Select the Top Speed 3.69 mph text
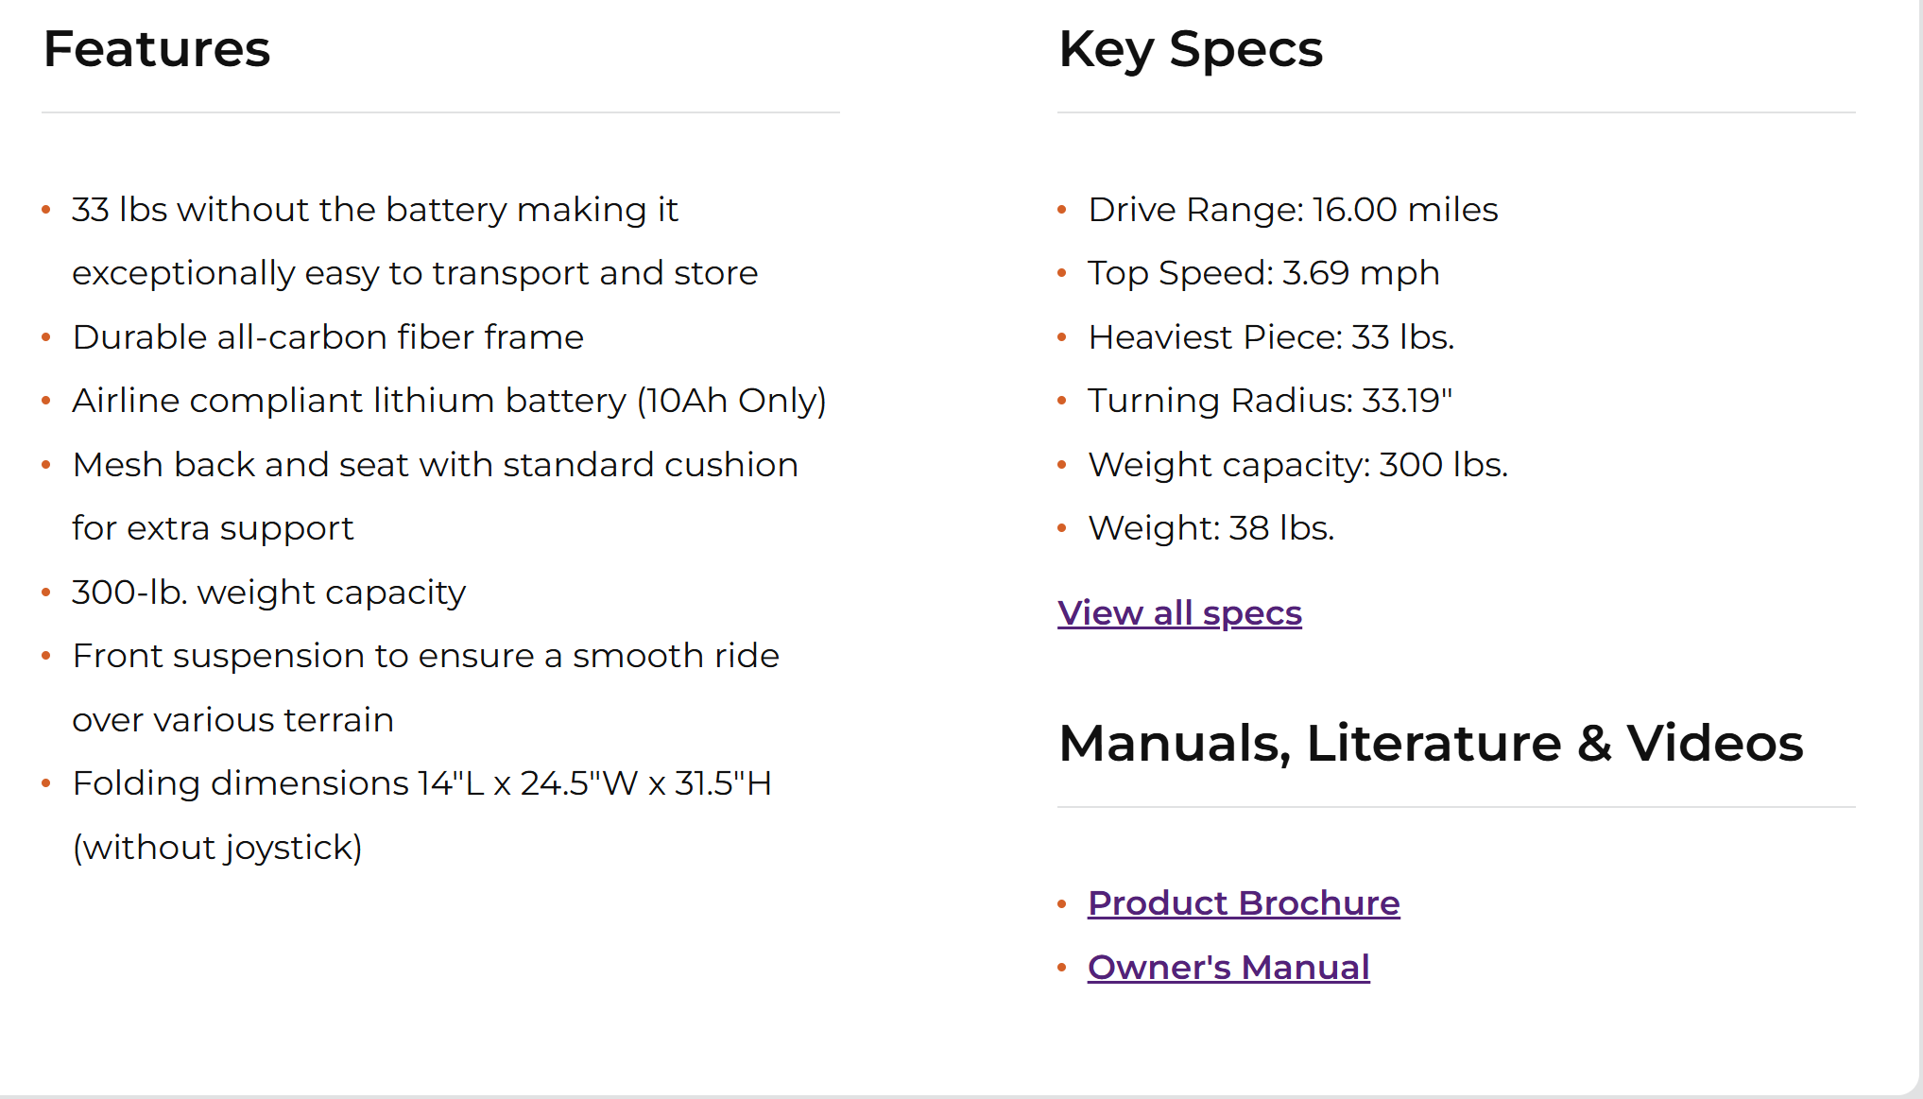Screen dimensions: 1923x1099 (x=1262, y=273)
